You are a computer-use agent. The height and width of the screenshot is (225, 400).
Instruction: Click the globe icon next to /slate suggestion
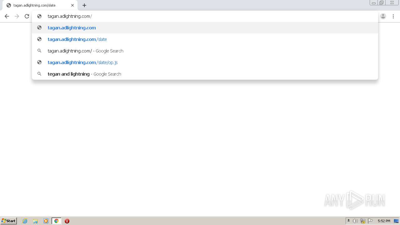(x=39, y=39)
